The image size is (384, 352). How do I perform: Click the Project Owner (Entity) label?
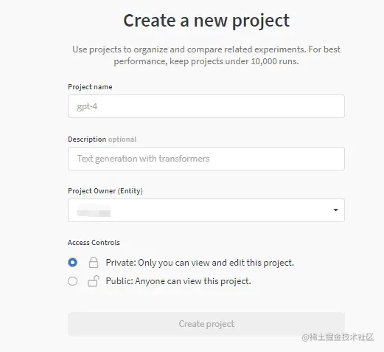[x=105, y=191]
